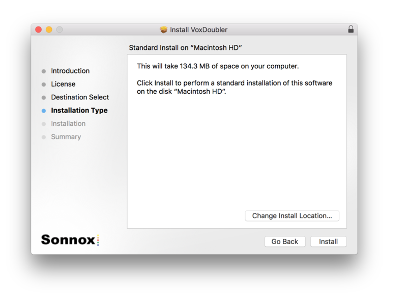This screenshot has width=407, height=294.
Task: Select the Introduction step in sidebar
Action: pyautogui.click(x=70, y=71)
